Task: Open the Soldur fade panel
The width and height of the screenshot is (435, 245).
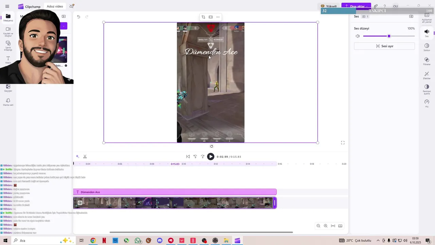Action: [427, 47]
